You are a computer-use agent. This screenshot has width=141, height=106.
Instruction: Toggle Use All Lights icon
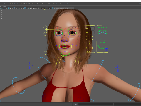[16, 8]
